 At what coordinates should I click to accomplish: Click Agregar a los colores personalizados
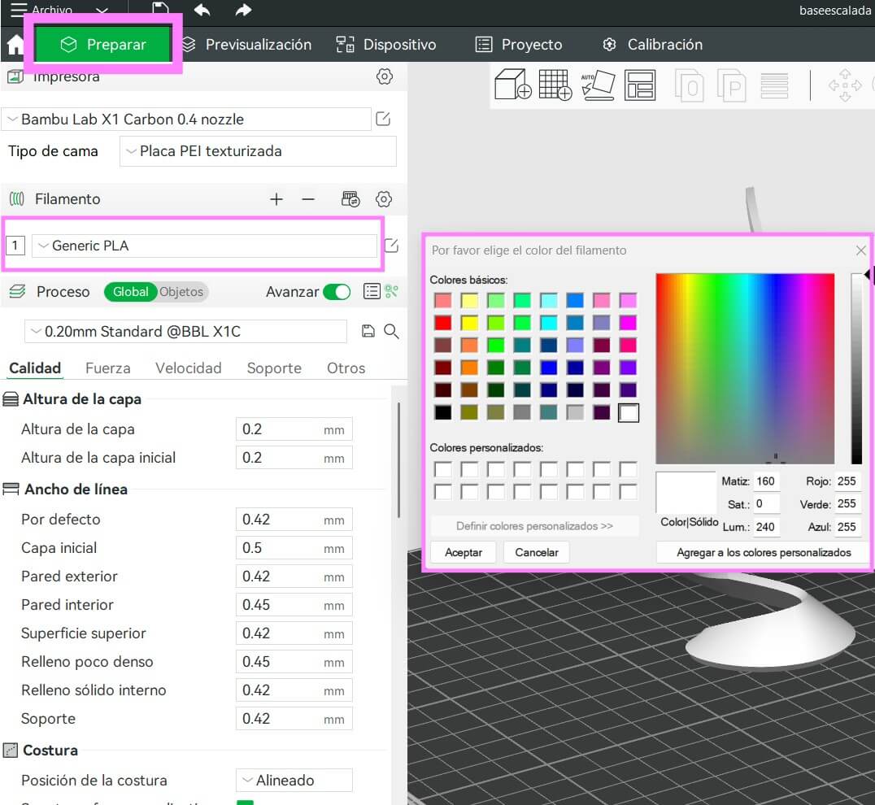pyautogui.click(x=764, y=552)
